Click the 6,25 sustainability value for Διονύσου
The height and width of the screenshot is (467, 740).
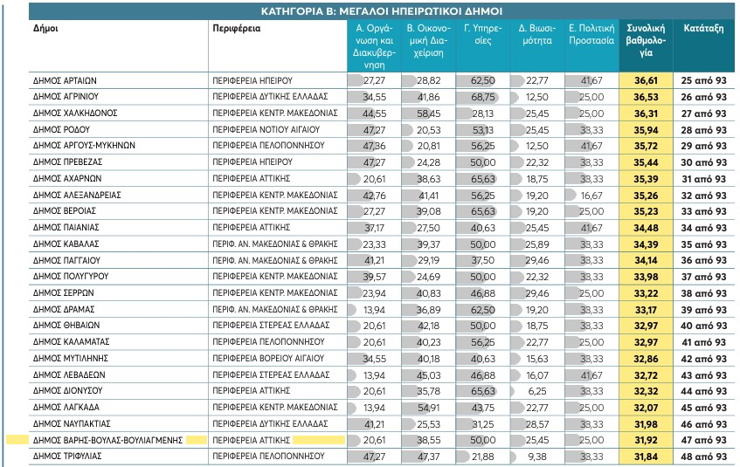[538, 391]
